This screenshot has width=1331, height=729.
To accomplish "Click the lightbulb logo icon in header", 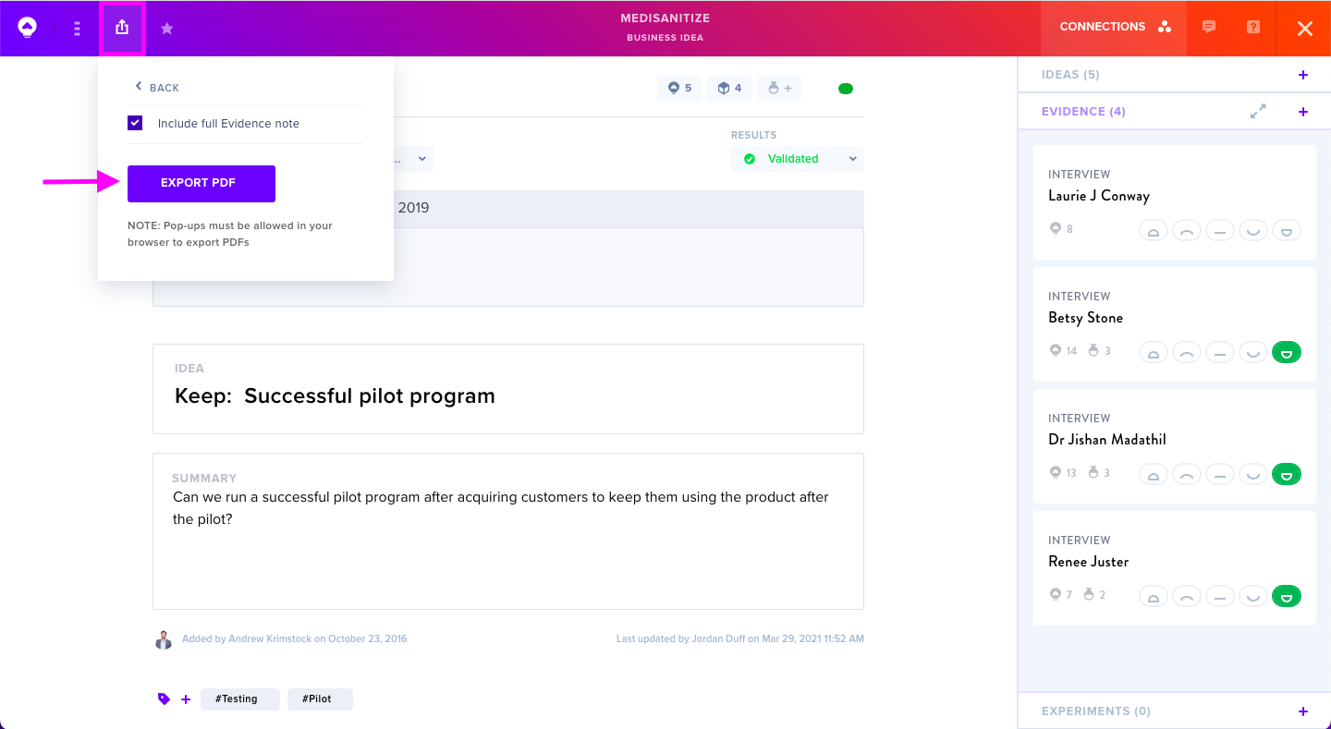I will coord(27,28).
